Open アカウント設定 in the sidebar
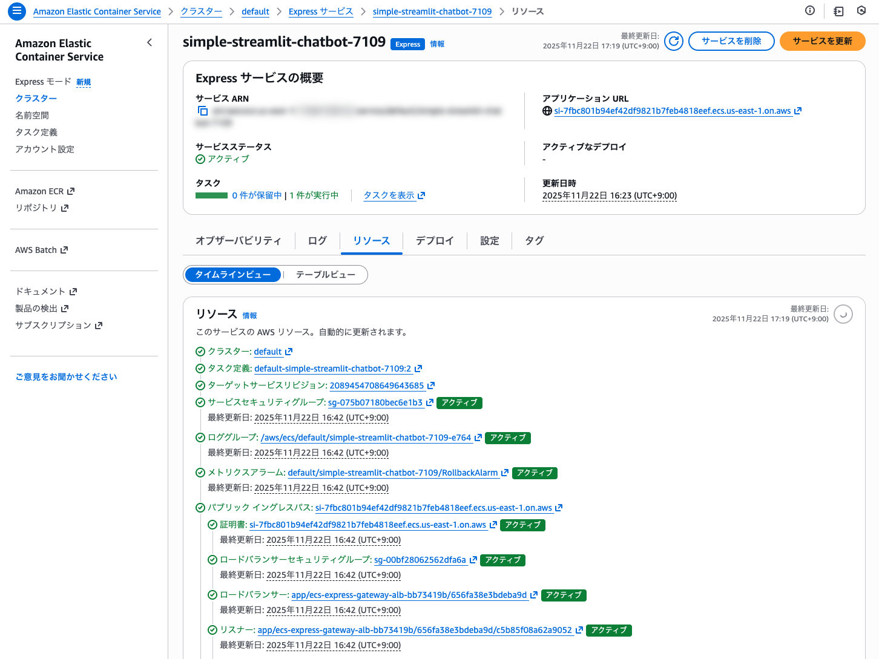879x659 pixels. click(x=45, y=149)
